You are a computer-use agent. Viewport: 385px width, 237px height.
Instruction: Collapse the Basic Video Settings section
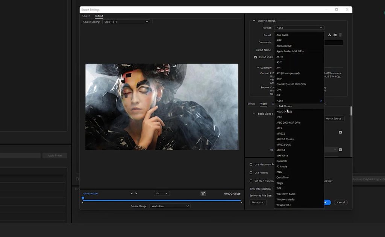[254, 114]
